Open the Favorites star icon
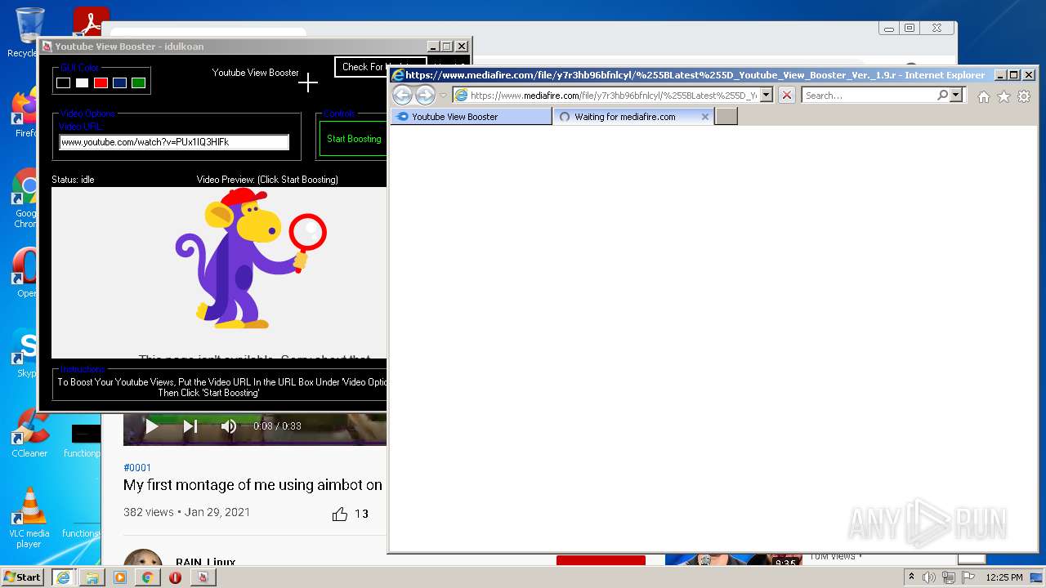The height and width of the screenshot is (588, 1046). tap(1004, 96)
